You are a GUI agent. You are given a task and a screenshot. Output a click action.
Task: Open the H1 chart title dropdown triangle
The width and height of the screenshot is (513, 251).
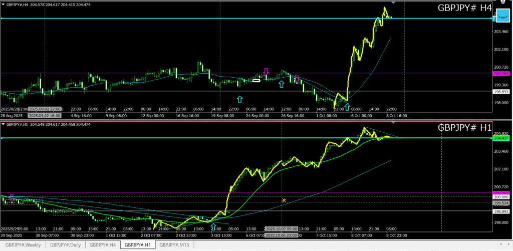point(3,124)
